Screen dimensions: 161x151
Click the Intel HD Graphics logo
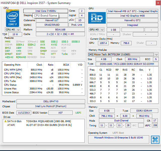97,18
